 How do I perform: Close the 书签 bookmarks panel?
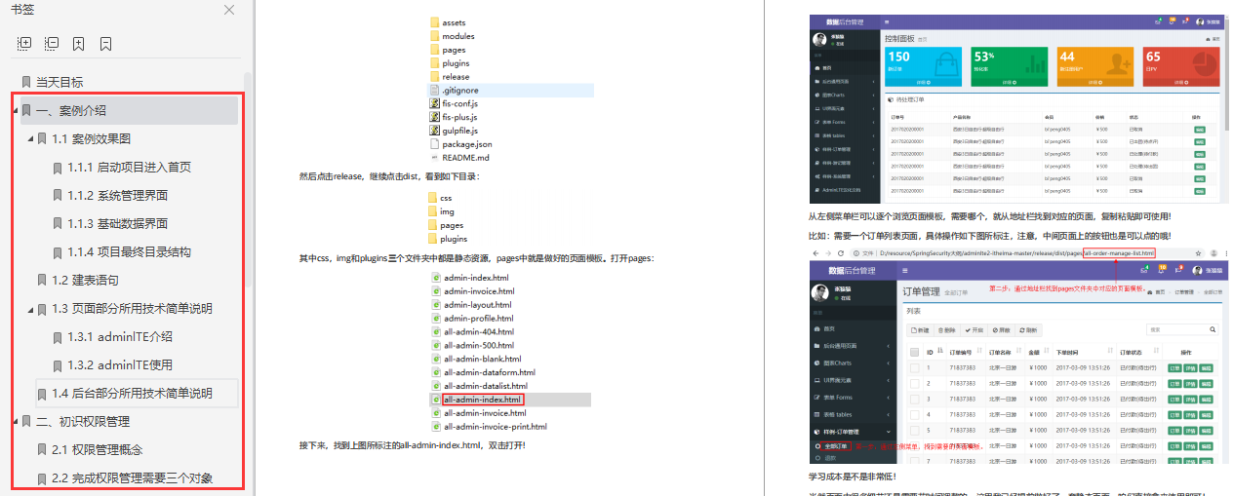(229, 10)
